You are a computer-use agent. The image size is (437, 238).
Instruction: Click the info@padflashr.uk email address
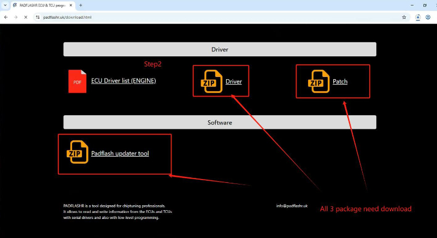[292, 206]
